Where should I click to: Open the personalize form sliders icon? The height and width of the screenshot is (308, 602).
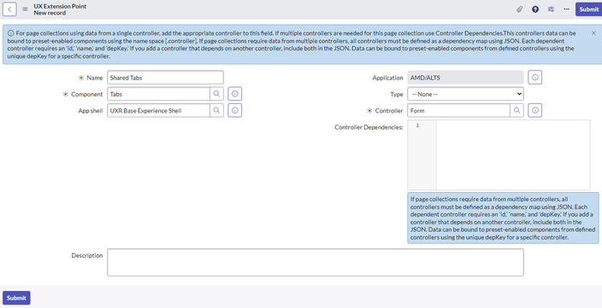tap(551, 9)
